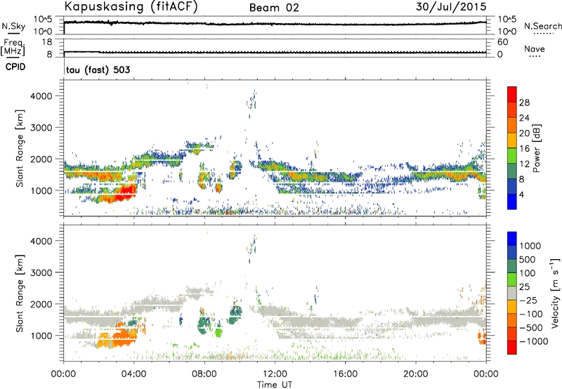This screenshot has width=562, height=389.
Task: Click the 'Power [dB]' colorbar label
Action: (537, 148)
